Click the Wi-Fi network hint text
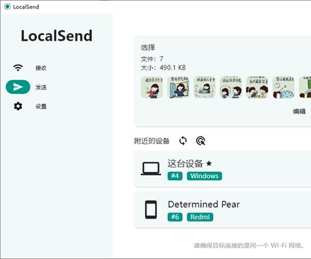The height and width of the screenshot is (259, 311). point(249,245)
